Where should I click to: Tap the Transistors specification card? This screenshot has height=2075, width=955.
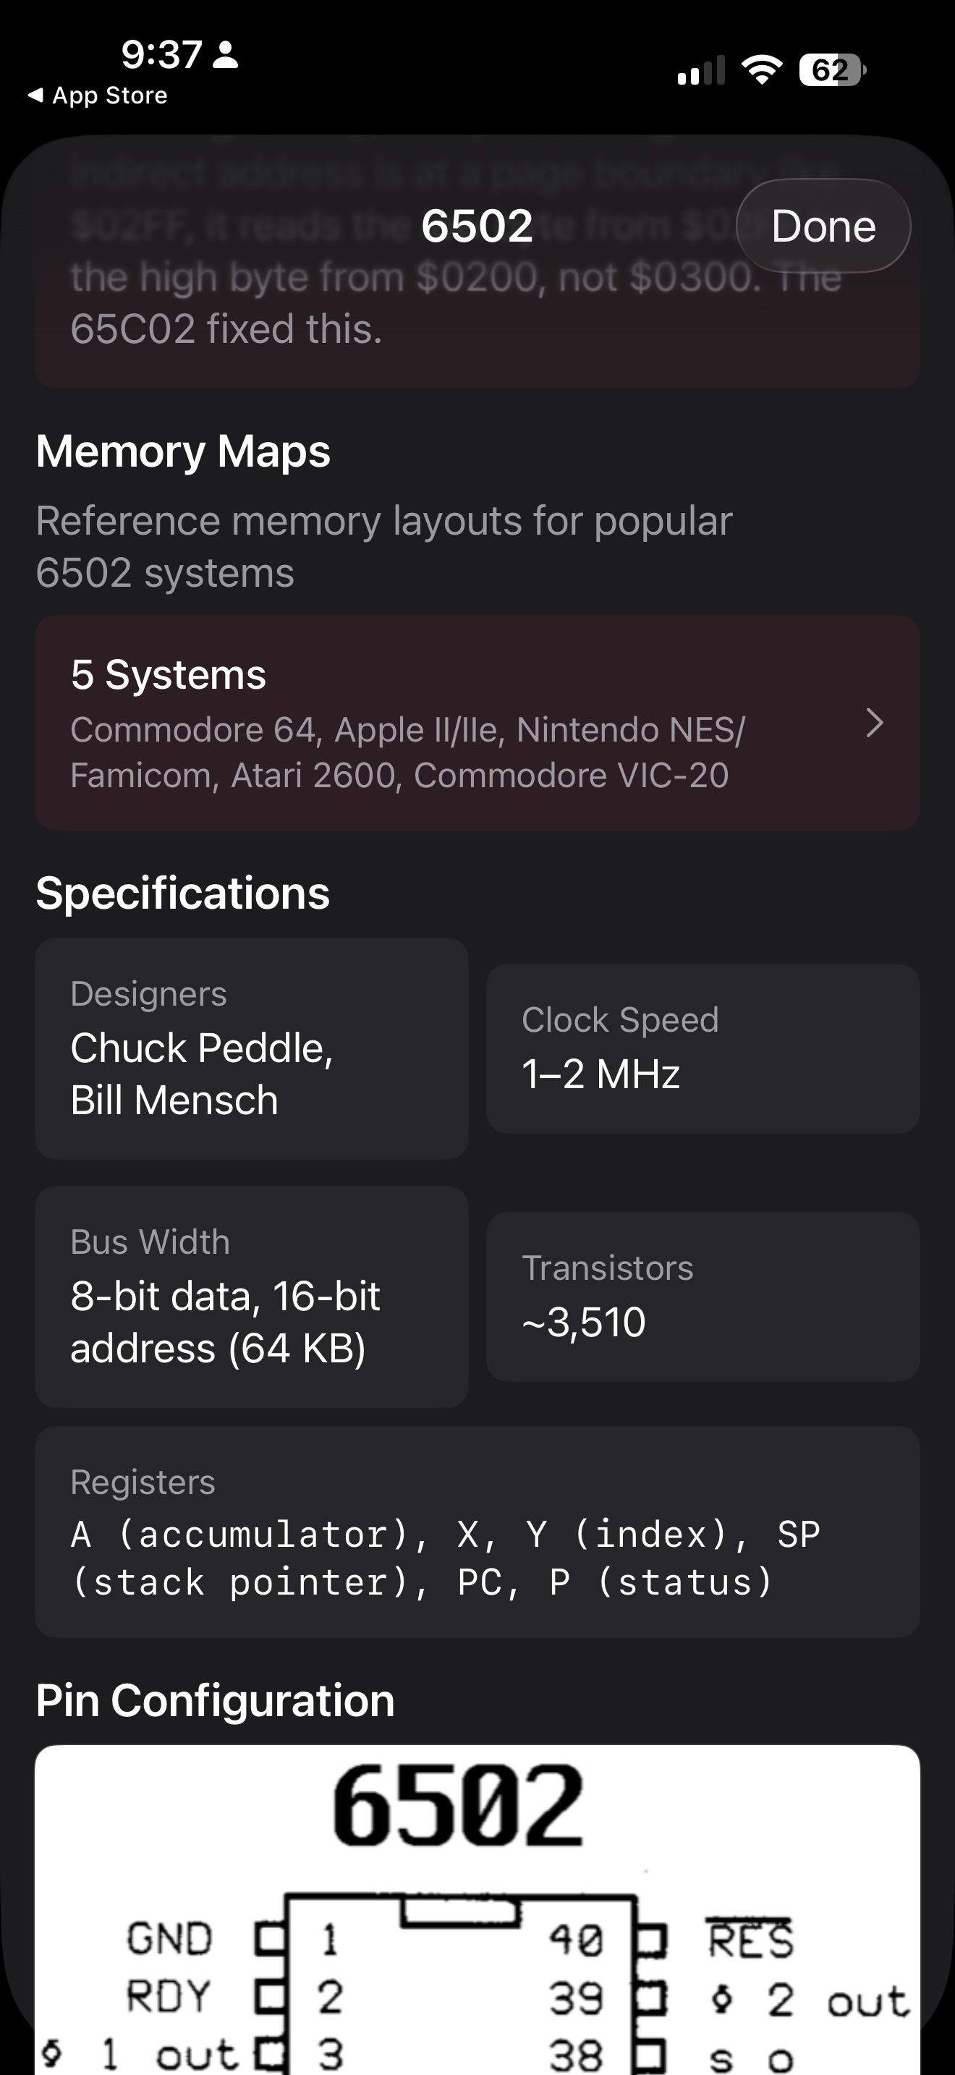tap(703, 1296)
